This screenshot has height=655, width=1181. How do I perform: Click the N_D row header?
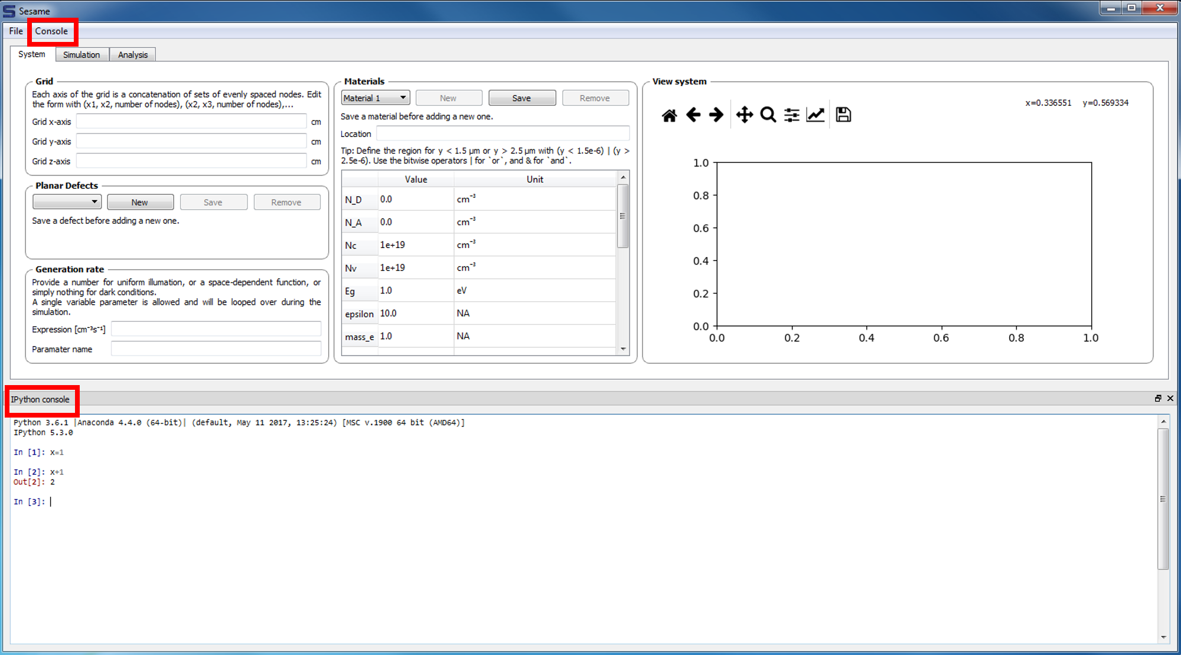pyautogui.click(x=360, y=200)
